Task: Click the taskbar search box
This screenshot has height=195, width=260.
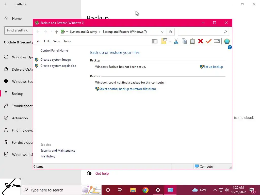Action: [x=61, y=190]
